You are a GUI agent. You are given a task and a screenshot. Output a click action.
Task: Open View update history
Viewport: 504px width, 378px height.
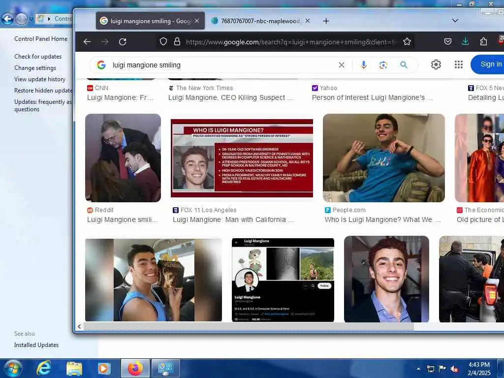pyautogui.click(x=40, y=79)
